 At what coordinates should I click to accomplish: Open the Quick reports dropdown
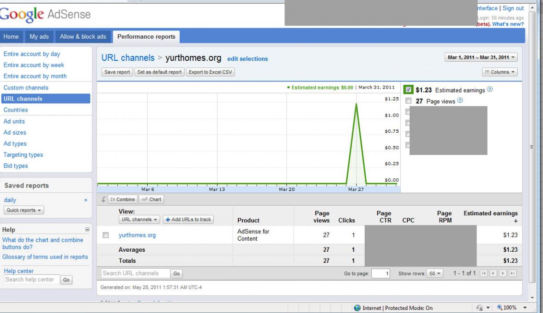[24, 210]
